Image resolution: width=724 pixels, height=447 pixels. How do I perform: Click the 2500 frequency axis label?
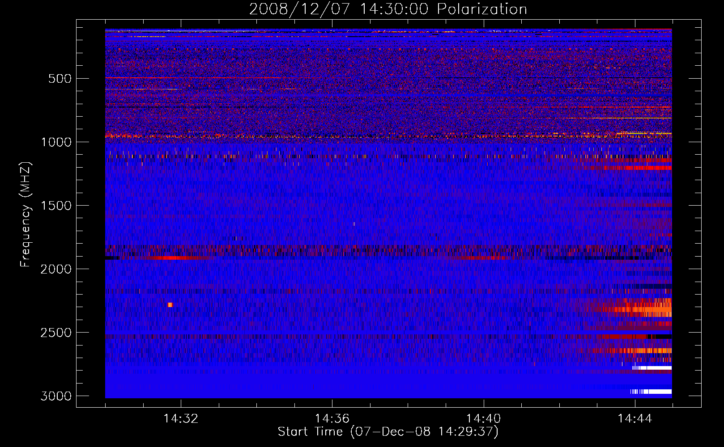56,333
